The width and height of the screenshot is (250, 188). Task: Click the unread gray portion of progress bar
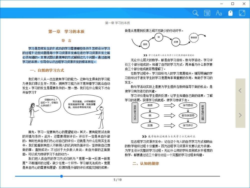[x=140, y=176]
